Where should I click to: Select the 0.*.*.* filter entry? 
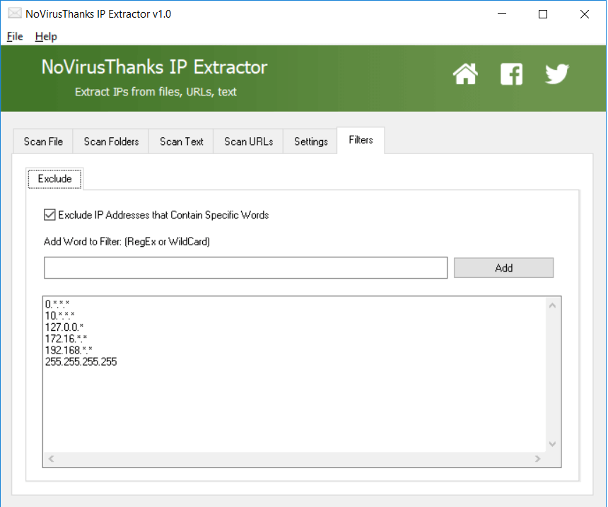point(57,304)
